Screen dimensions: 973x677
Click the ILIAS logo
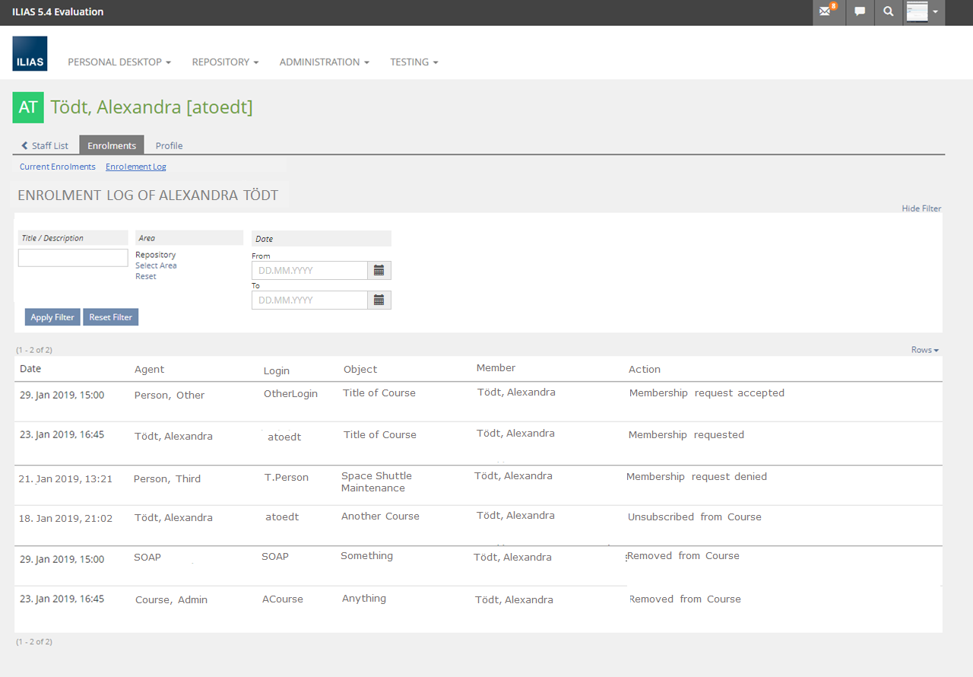tap(30, 54)
